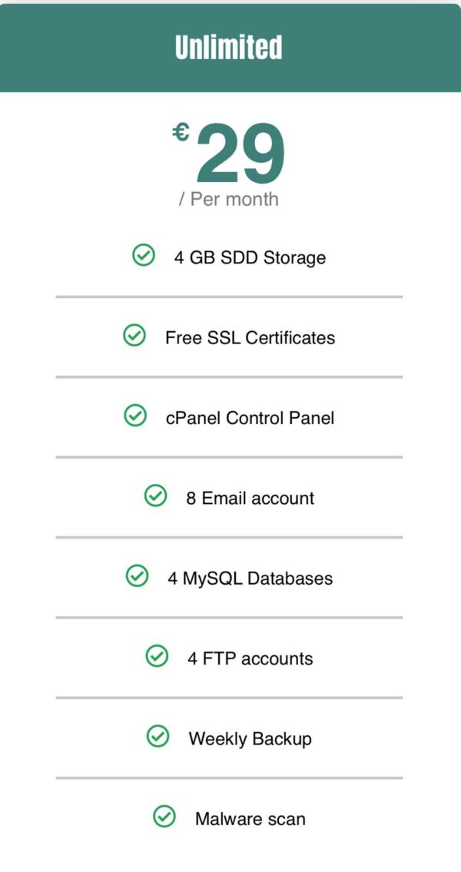This screenshot has height=872, width=461.
Task: Click the 8 Email account text
Action: tap(250, 498)
